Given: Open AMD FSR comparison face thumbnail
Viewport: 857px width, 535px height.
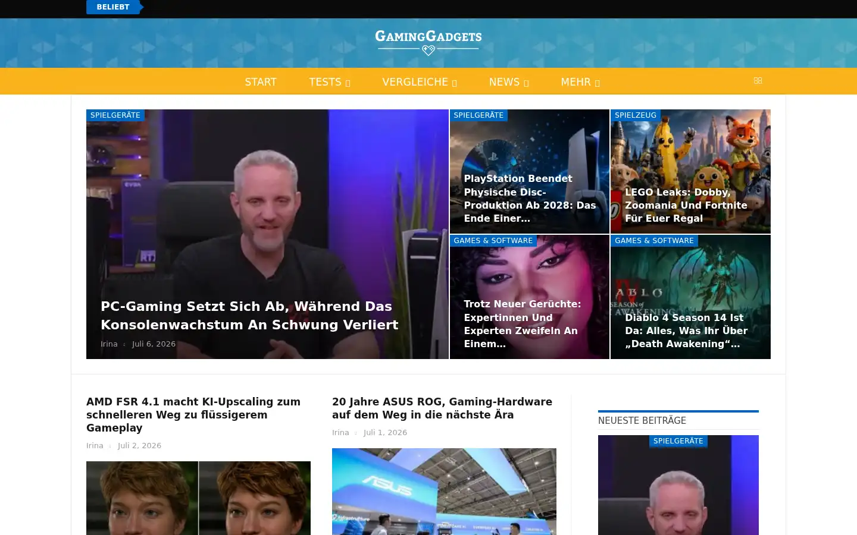Looking at the screenshot, I should click(x=198, y=498).
